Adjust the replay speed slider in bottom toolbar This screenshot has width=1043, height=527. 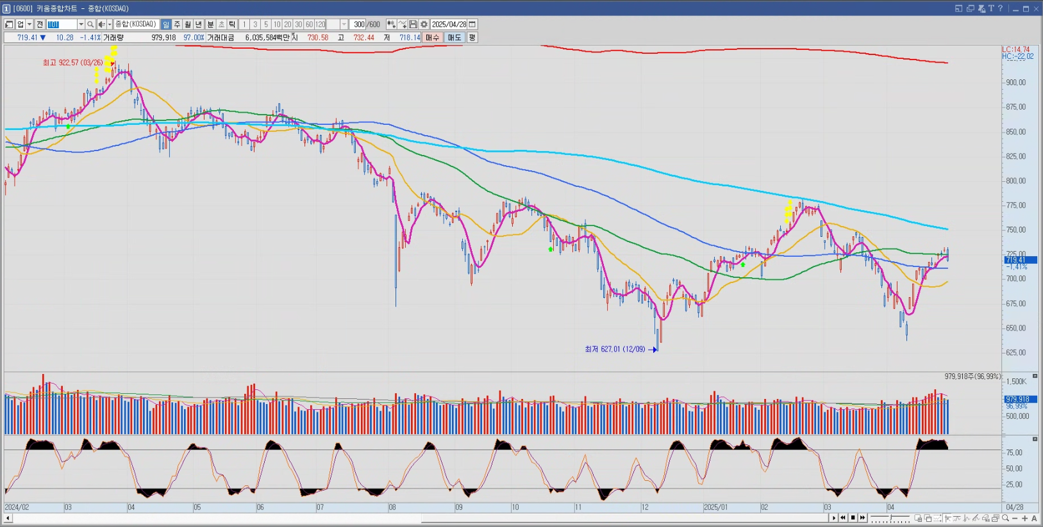point(890,517)
